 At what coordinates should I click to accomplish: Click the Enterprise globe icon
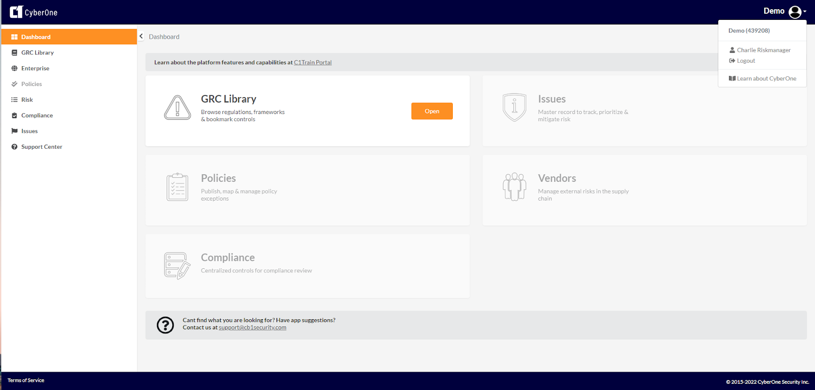pos(14,68)
